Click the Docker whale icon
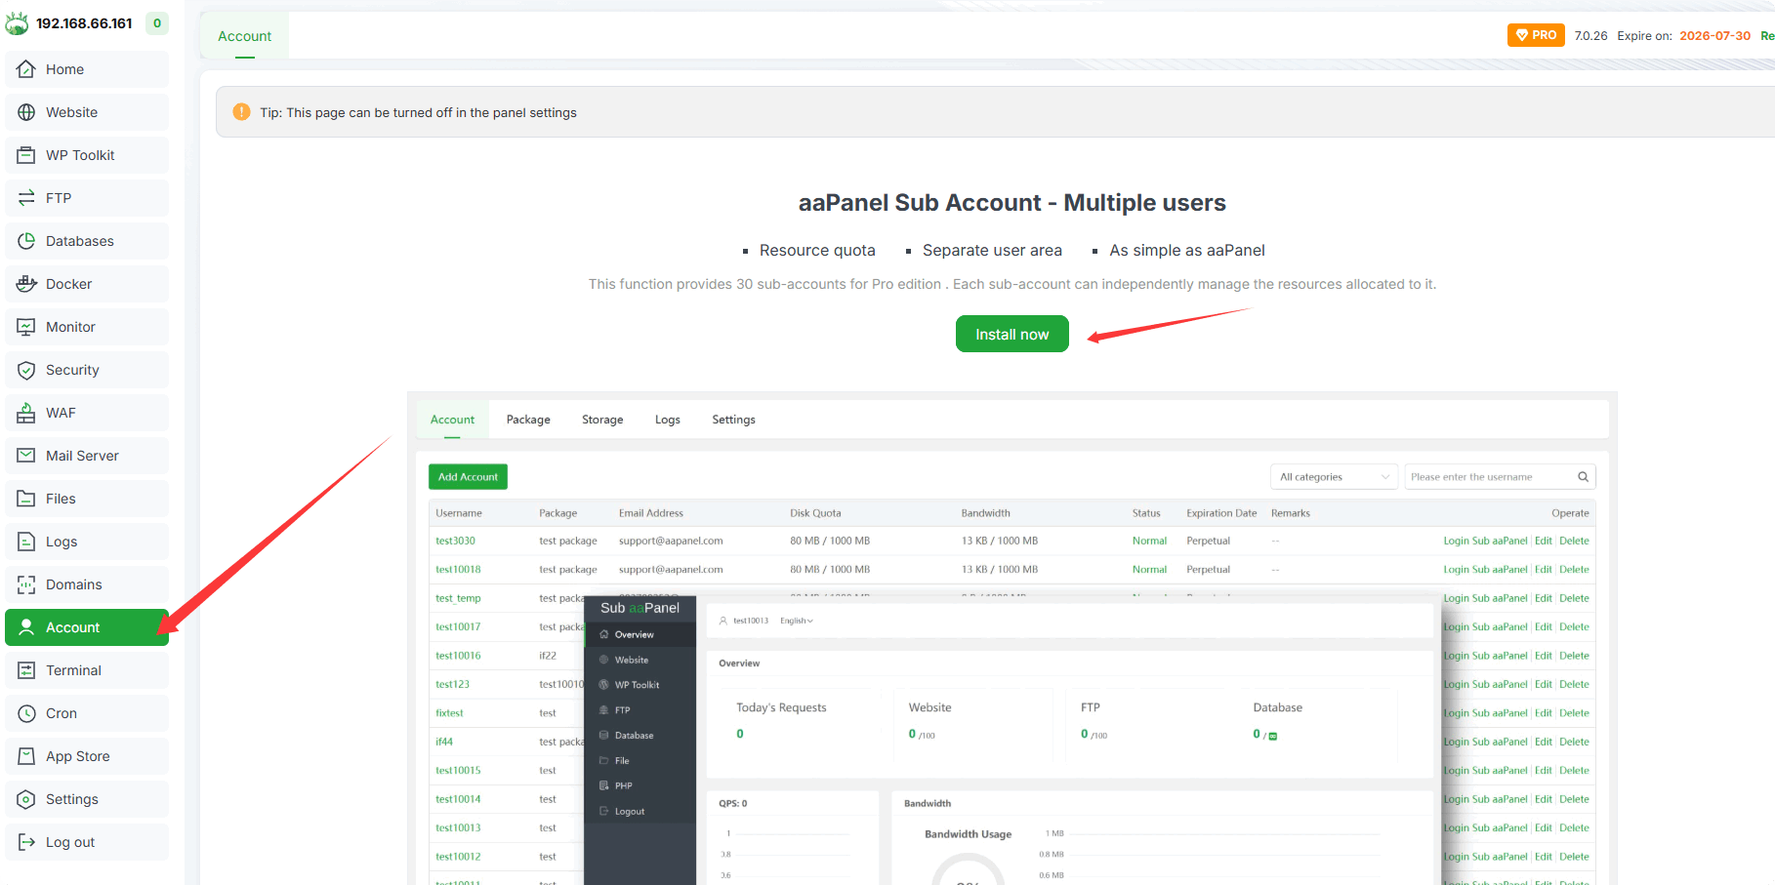The image size is (1775, 885). (x=26, y=284)
